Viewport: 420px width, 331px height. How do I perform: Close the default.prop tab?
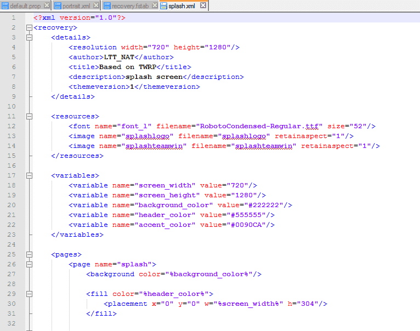[x=47, y=5]
